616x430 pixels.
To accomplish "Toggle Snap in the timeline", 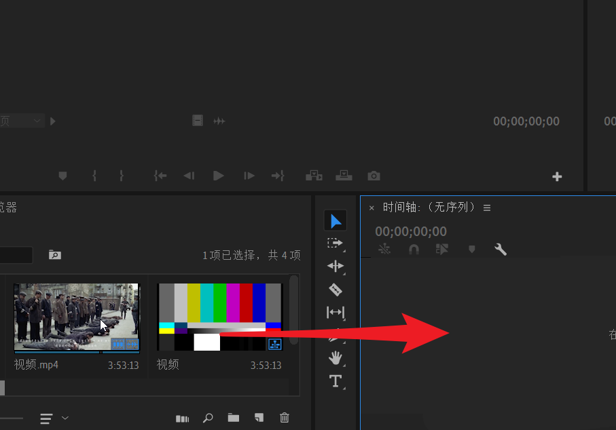I will (414, 249).
